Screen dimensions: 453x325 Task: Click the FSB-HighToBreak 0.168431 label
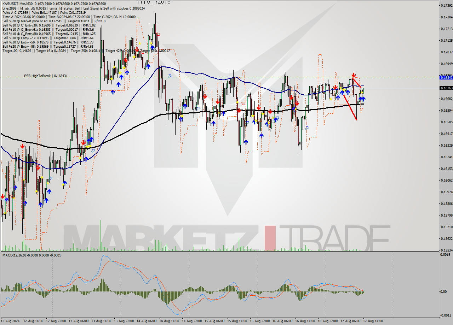click(46, 76)
